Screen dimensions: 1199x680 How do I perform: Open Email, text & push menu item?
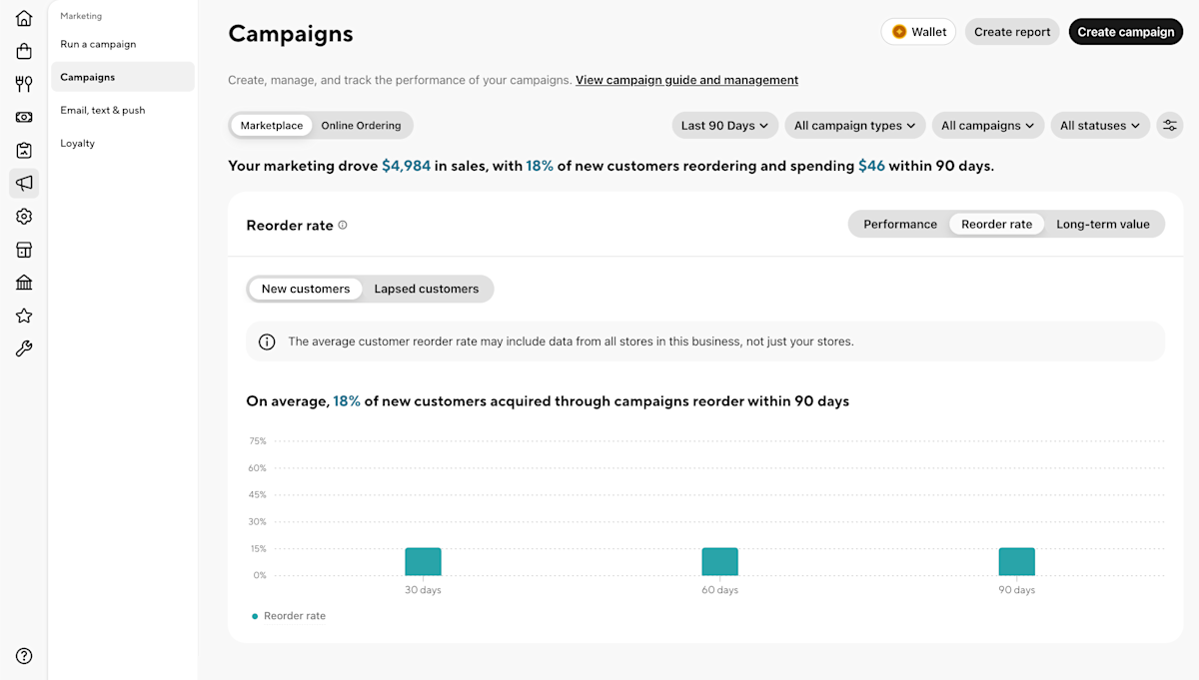123,110
